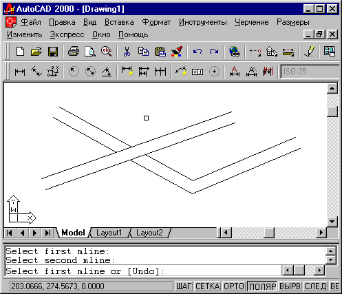Toggle СЕТКА grid display

pyautogui.click(x=208, y=286)
